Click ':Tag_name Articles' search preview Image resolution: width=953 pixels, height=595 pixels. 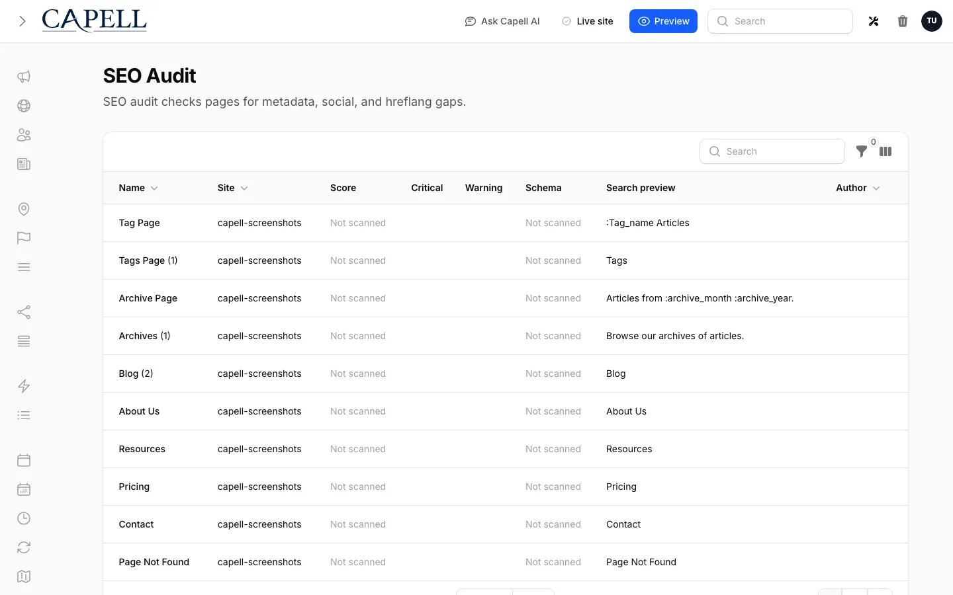click(648, 223)
